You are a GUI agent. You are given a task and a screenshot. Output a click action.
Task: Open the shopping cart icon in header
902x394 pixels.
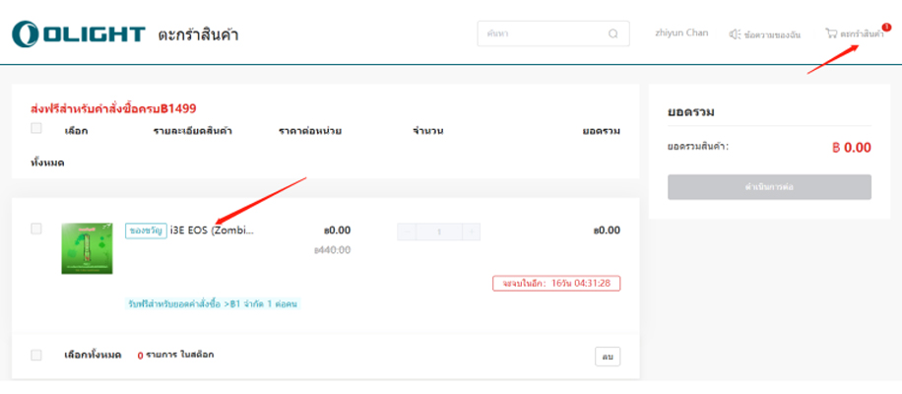[831, 33]
